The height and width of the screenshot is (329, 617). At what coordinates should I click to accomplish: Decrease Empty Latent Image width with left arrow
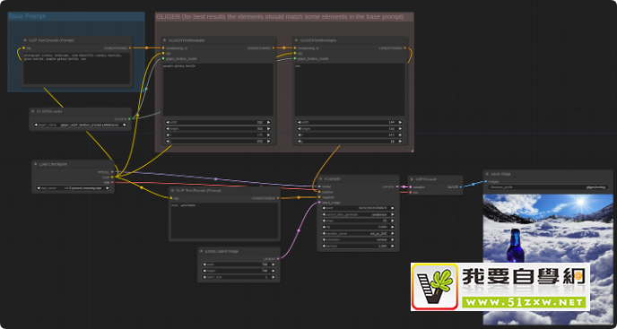tap(204, 264)
